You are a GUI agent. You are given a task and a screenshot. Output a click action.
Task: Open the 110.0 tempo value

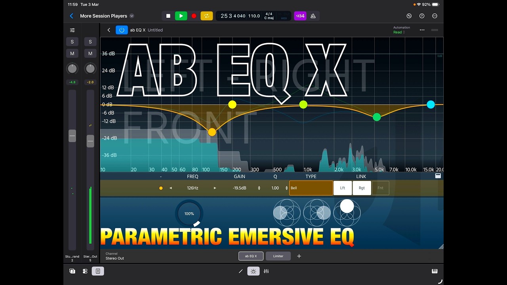pyautogui.click(x=254, y=16)
